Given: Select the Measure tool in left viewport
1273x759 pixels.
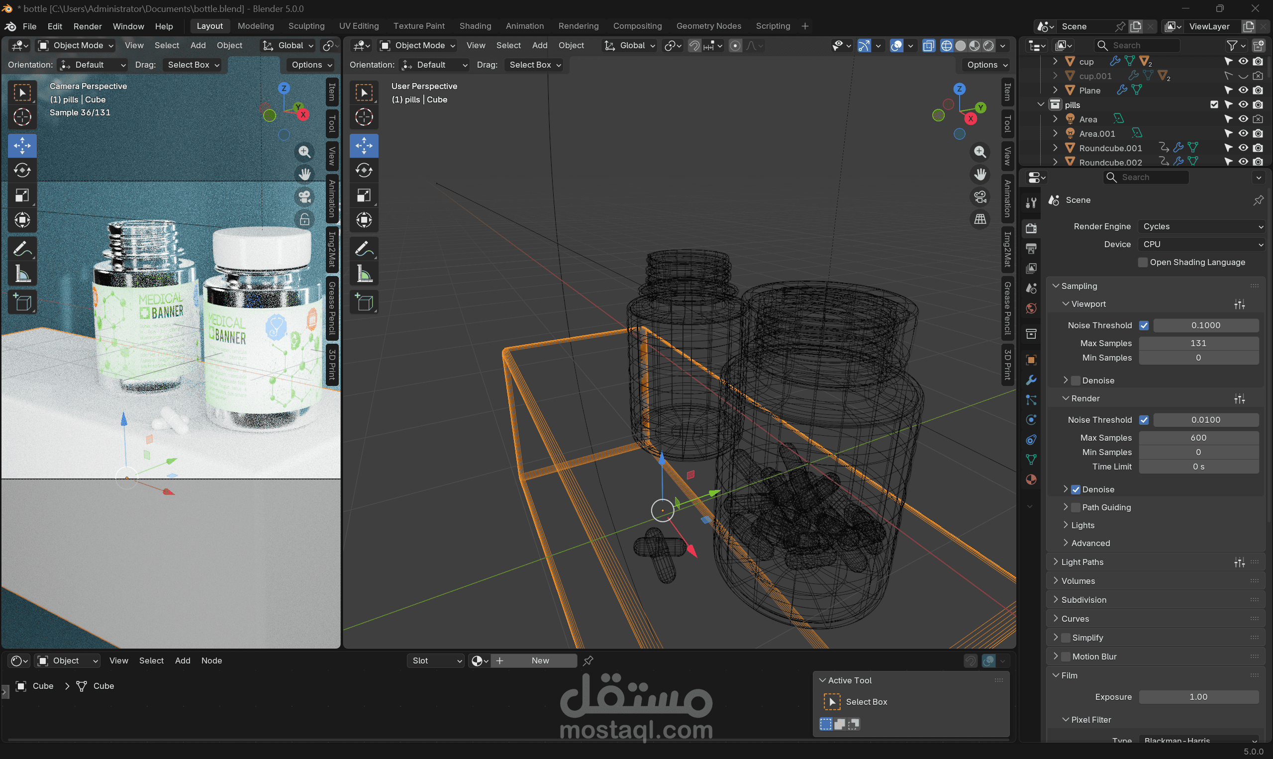Looking at the screenshot, I should click(22, 275).
